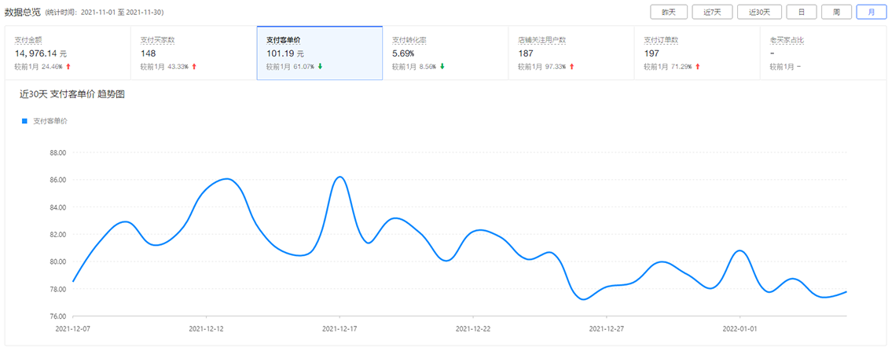This screenshot has height=351, width=888.
Task: Select the 昨天 time range button
Action: pos(670,12)
